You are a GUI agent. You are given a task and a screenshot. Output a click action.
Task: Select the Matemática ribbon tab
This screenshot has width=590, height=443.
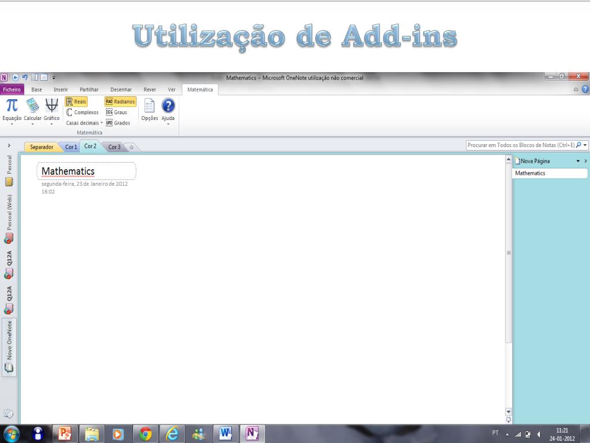coord(200,89)
